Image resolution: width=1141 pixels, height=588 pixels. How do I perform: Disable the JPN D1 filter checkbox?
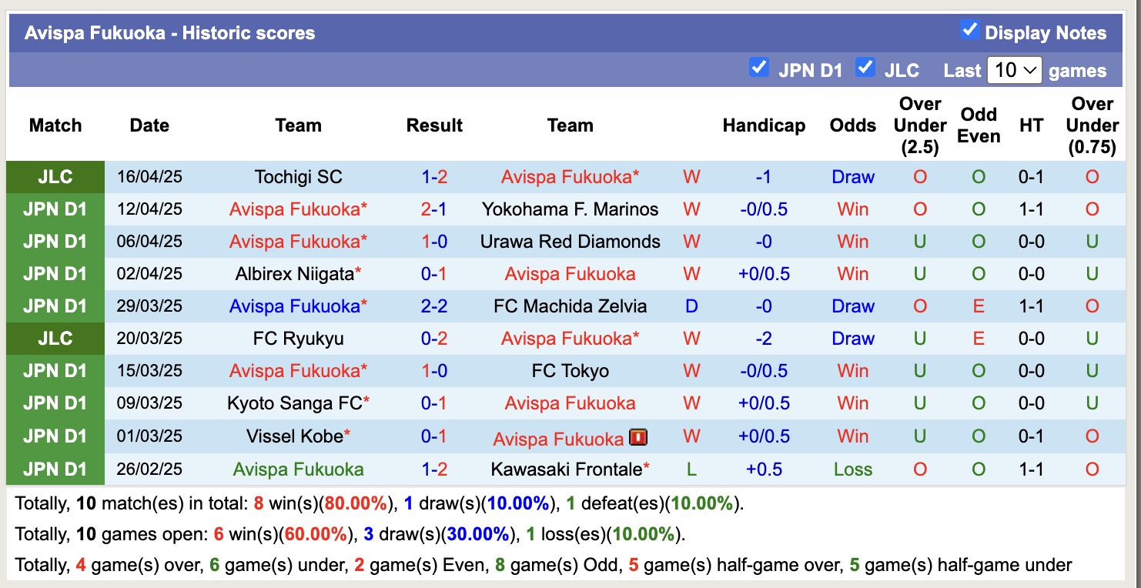(x=759, y=68)
